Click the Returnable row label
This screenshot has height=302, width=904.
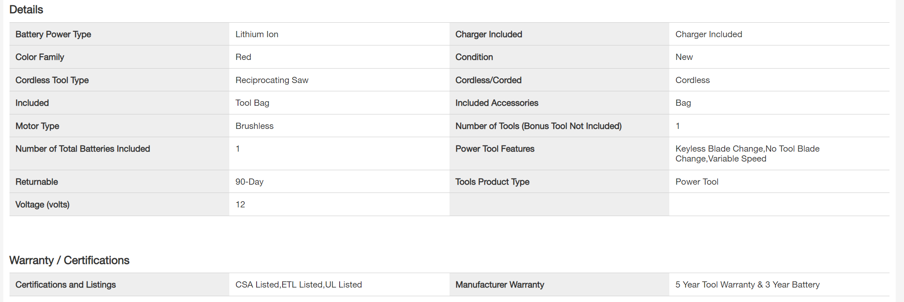coord(36,182)
